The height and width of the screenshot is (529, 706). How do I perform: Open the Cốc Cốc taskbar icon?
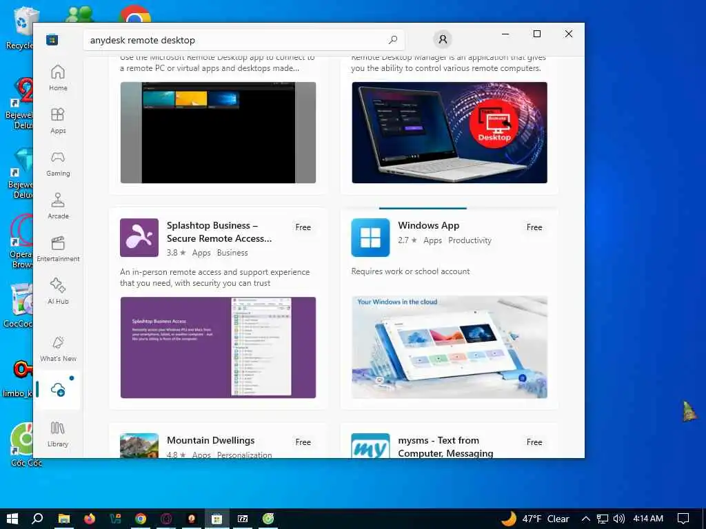tap(268, 519)
